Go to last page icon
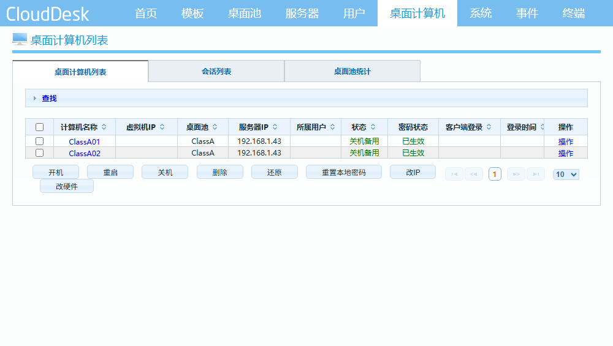The image size is (613, 346). coord(536,174)
